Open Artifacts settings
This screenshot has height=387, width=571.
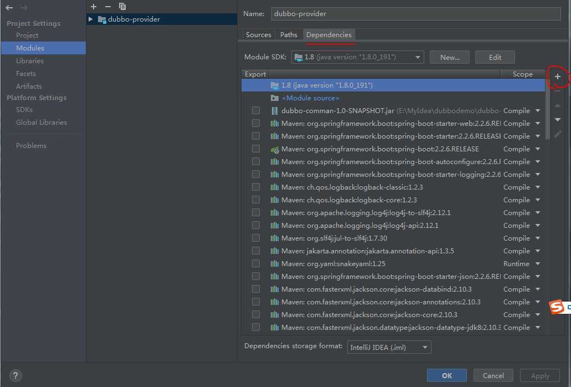coord(29,86)
